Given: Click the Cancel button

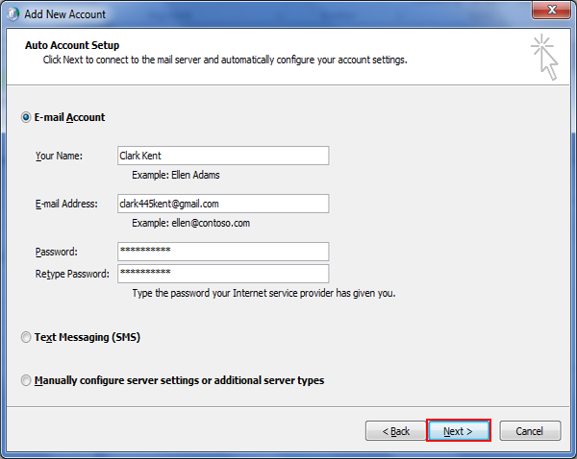Looking at the screenshot, I should [x=530, y=431].
